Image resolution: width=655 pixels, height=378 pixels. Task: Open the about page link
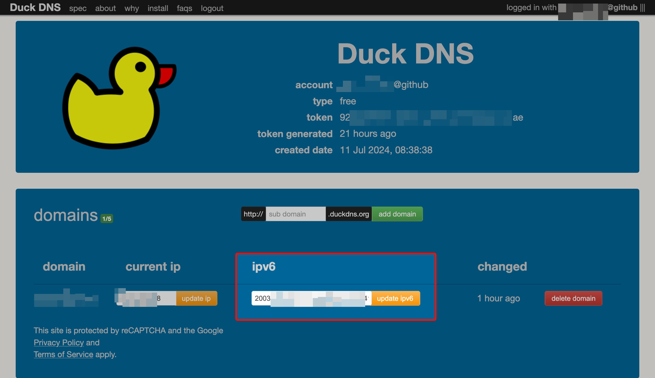pyautogui.click(x=105, y=8)
